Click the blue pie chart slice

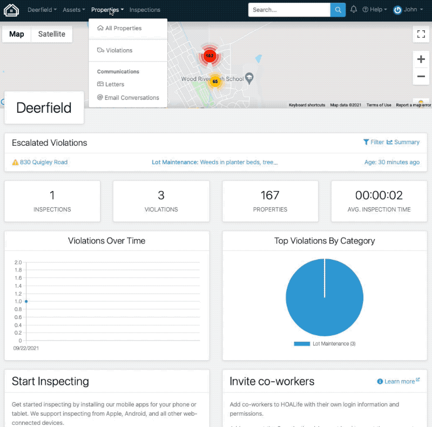(x=325, y=297)
